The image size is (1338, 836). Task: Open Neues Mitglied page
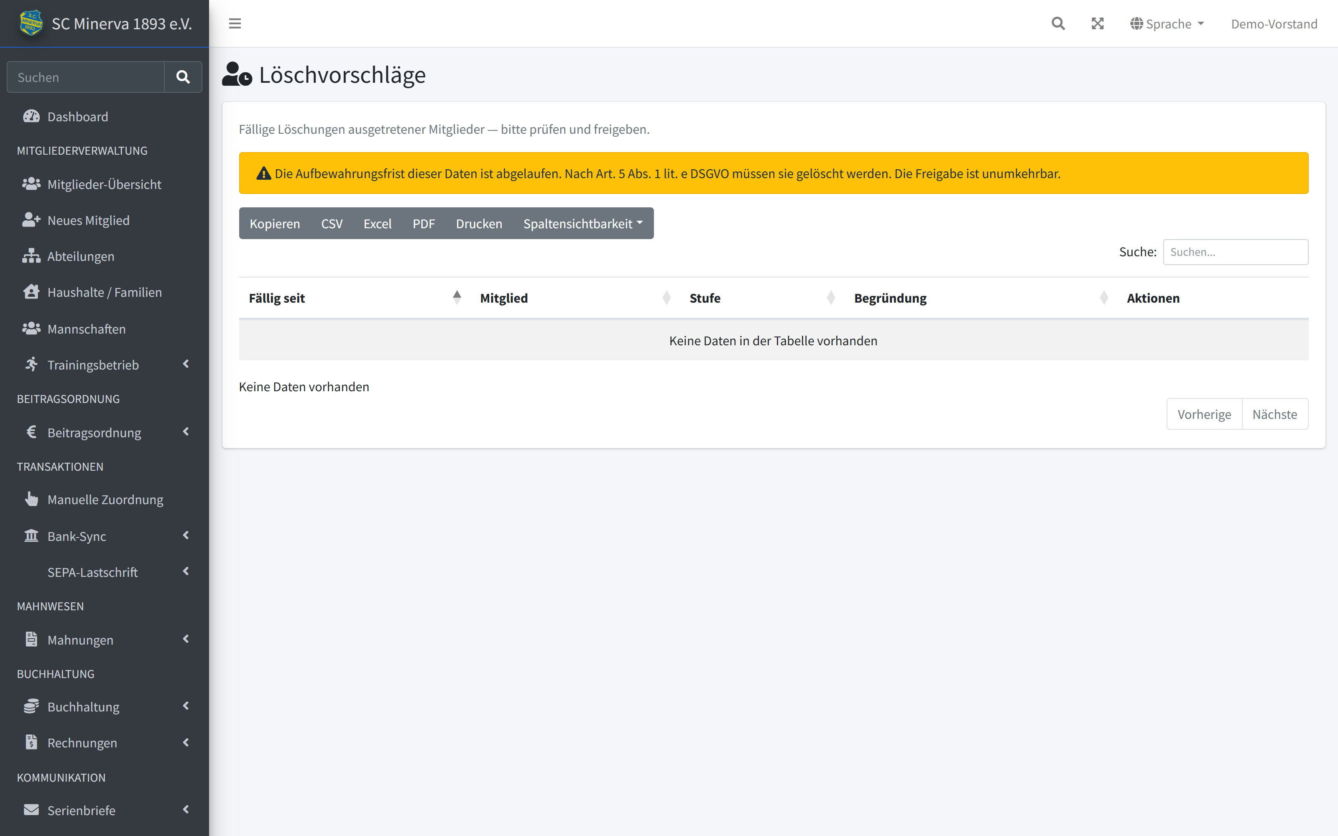tap(105, 220)
